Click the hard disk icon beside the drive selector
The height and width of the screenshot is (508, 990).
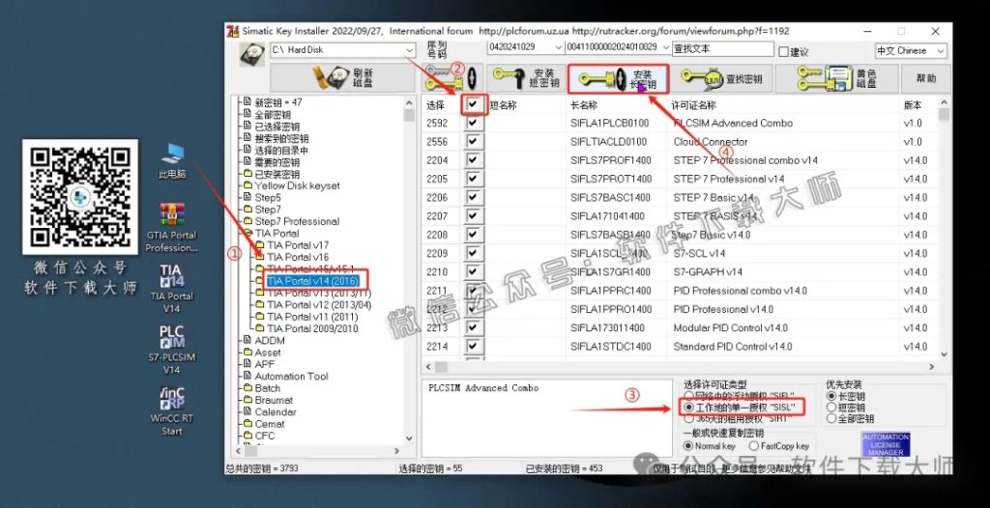251,54
